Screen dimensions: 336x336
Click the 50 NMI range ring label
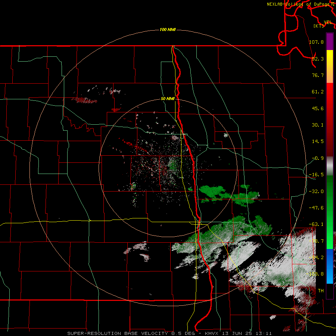[x=168, y=99]
